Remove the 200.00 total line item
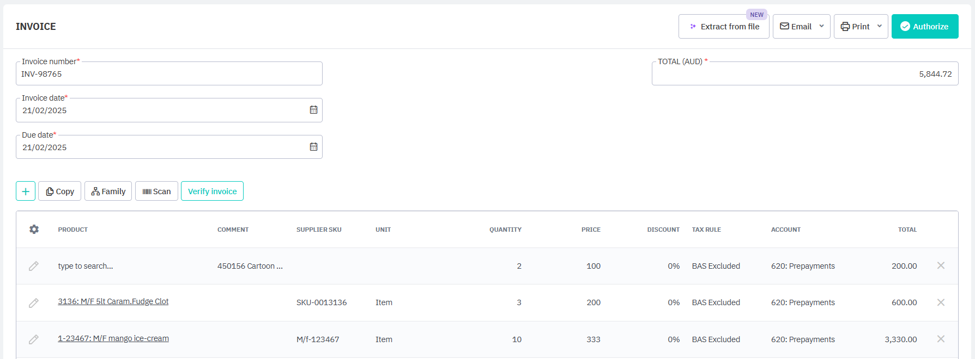 [941, 265]
